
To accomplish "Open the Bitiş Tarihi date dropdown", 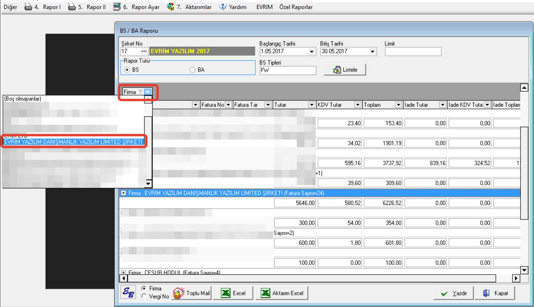I will pyautogui.click(x=372, y=52).
